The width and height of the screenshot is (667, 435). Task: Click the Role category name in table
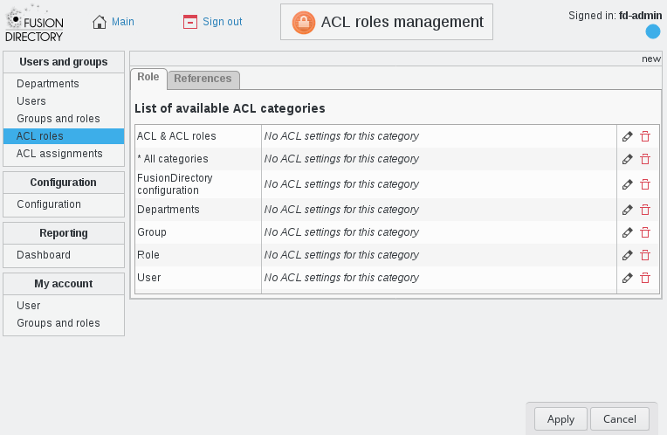click(x=148, y=255)
